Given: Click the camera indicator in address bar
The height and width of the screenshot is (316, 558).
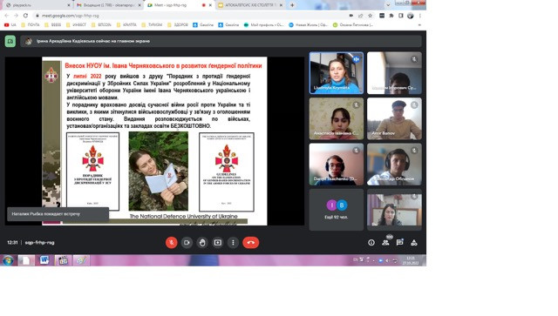Looking at the screenshot, I should tap(350, 16).
